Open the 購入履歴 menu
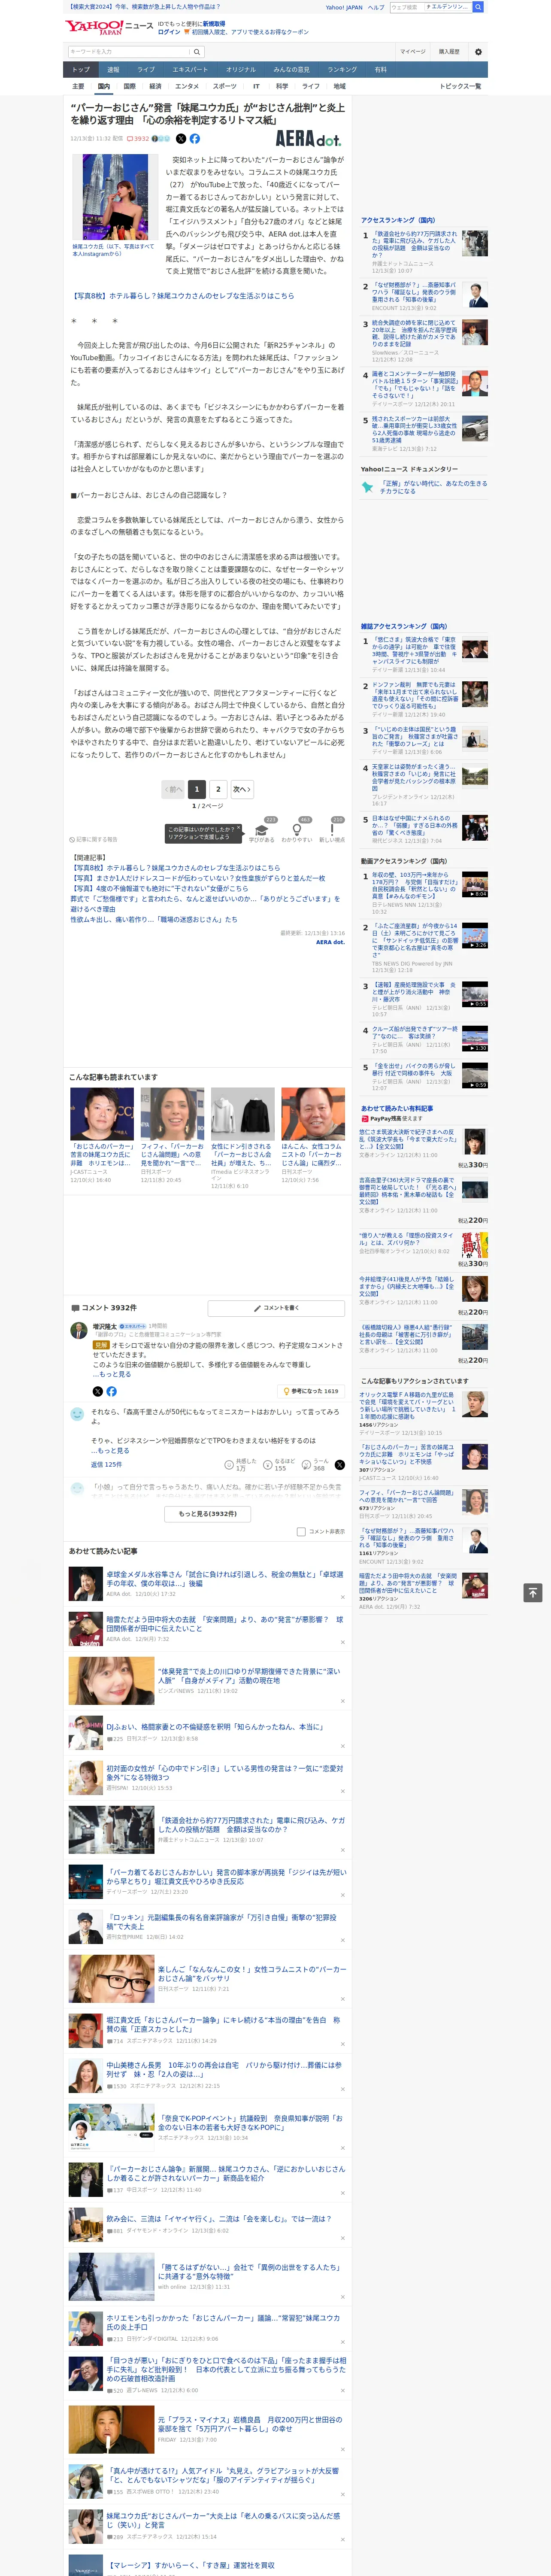This screenshot has width=551, height=2576. 449,52
